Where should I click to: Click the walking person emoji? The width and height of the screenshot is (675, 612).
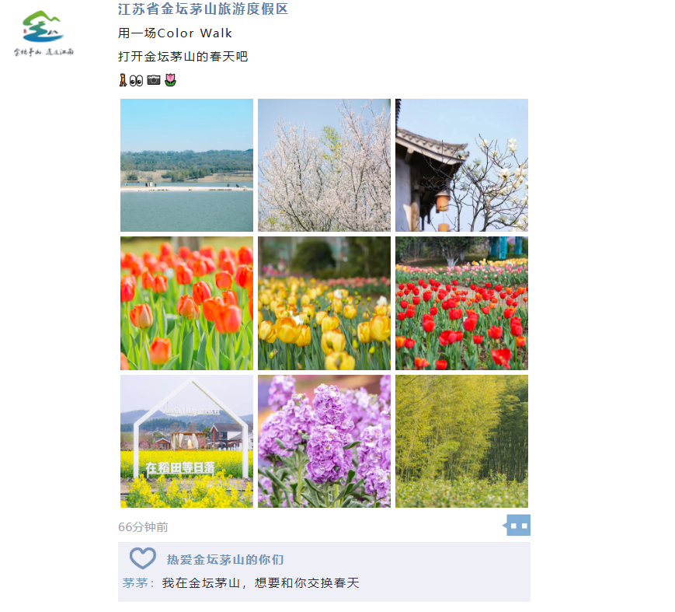123,80
